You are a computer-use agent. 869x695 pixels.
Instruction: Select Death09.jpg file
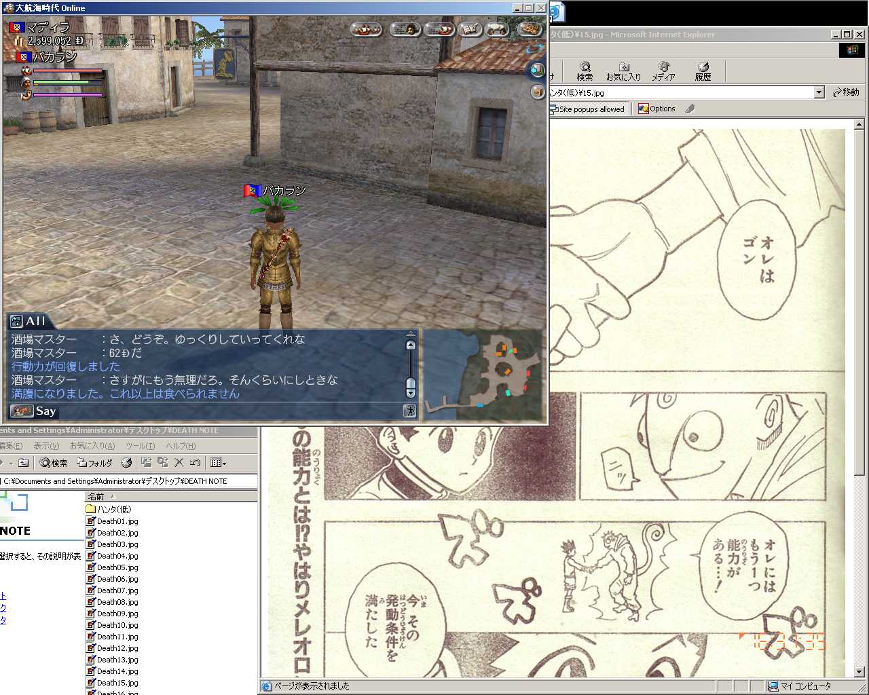pyautogui.click(x=112, y=614)
